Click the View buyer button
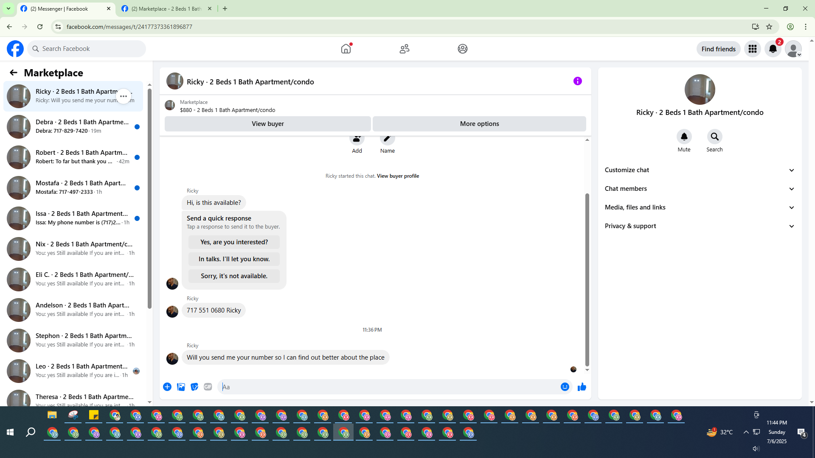The width and height of the screenshot is (815, 458). coord(267,124)
